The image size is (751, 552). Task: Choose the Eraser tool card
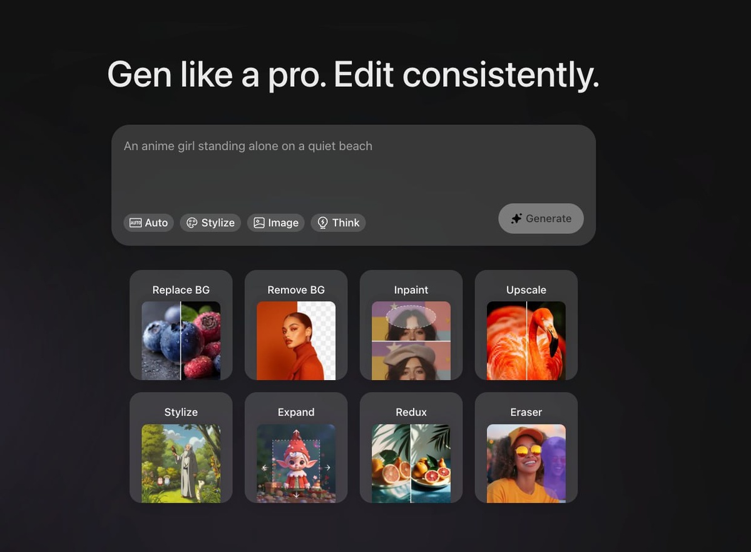pyautogui.click(x=526, y=448)
